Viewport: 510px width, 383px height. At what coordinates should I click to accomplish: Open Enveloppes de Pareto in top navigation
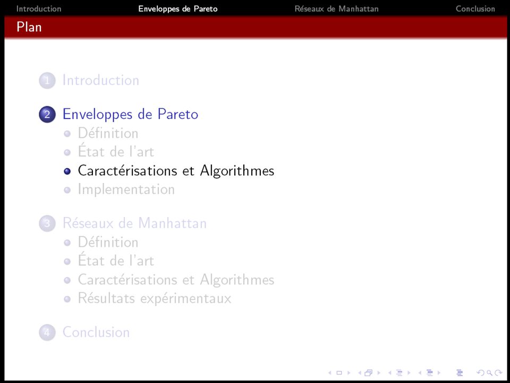point(178,9)
